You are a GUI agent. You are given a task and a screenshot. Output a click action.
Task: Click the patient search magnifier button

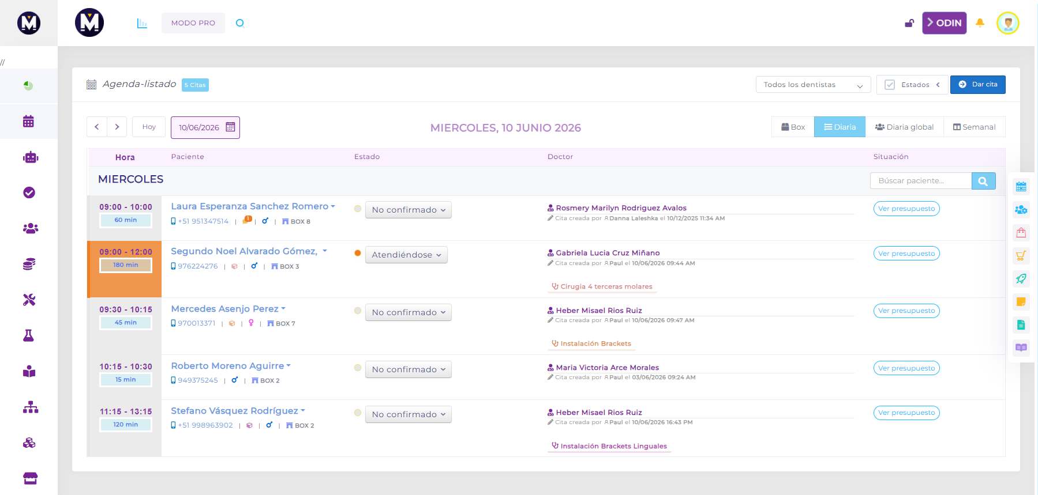point(983,181)
